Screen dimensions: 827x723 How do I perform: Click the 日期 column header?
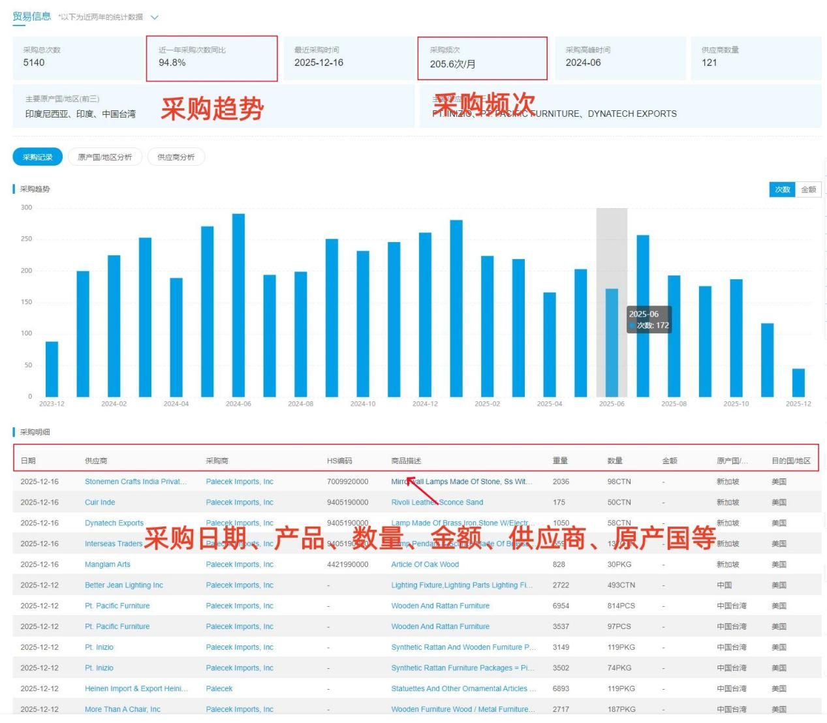[x=28, y=461]
